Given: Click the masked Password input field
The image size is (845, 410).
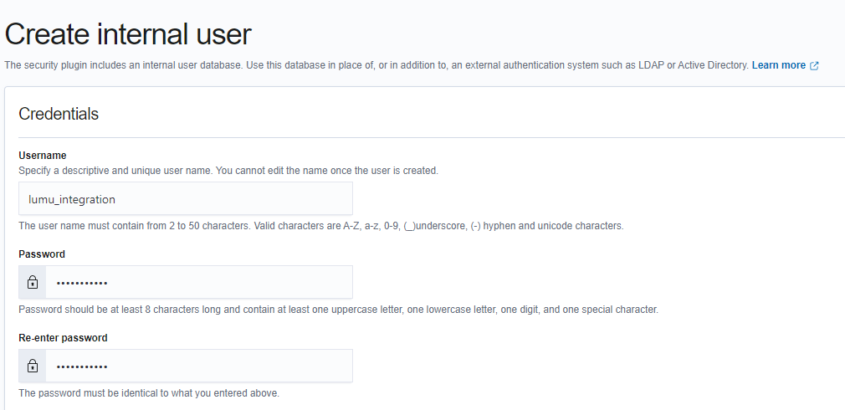Looking at the screenshot, I should 198,283.
